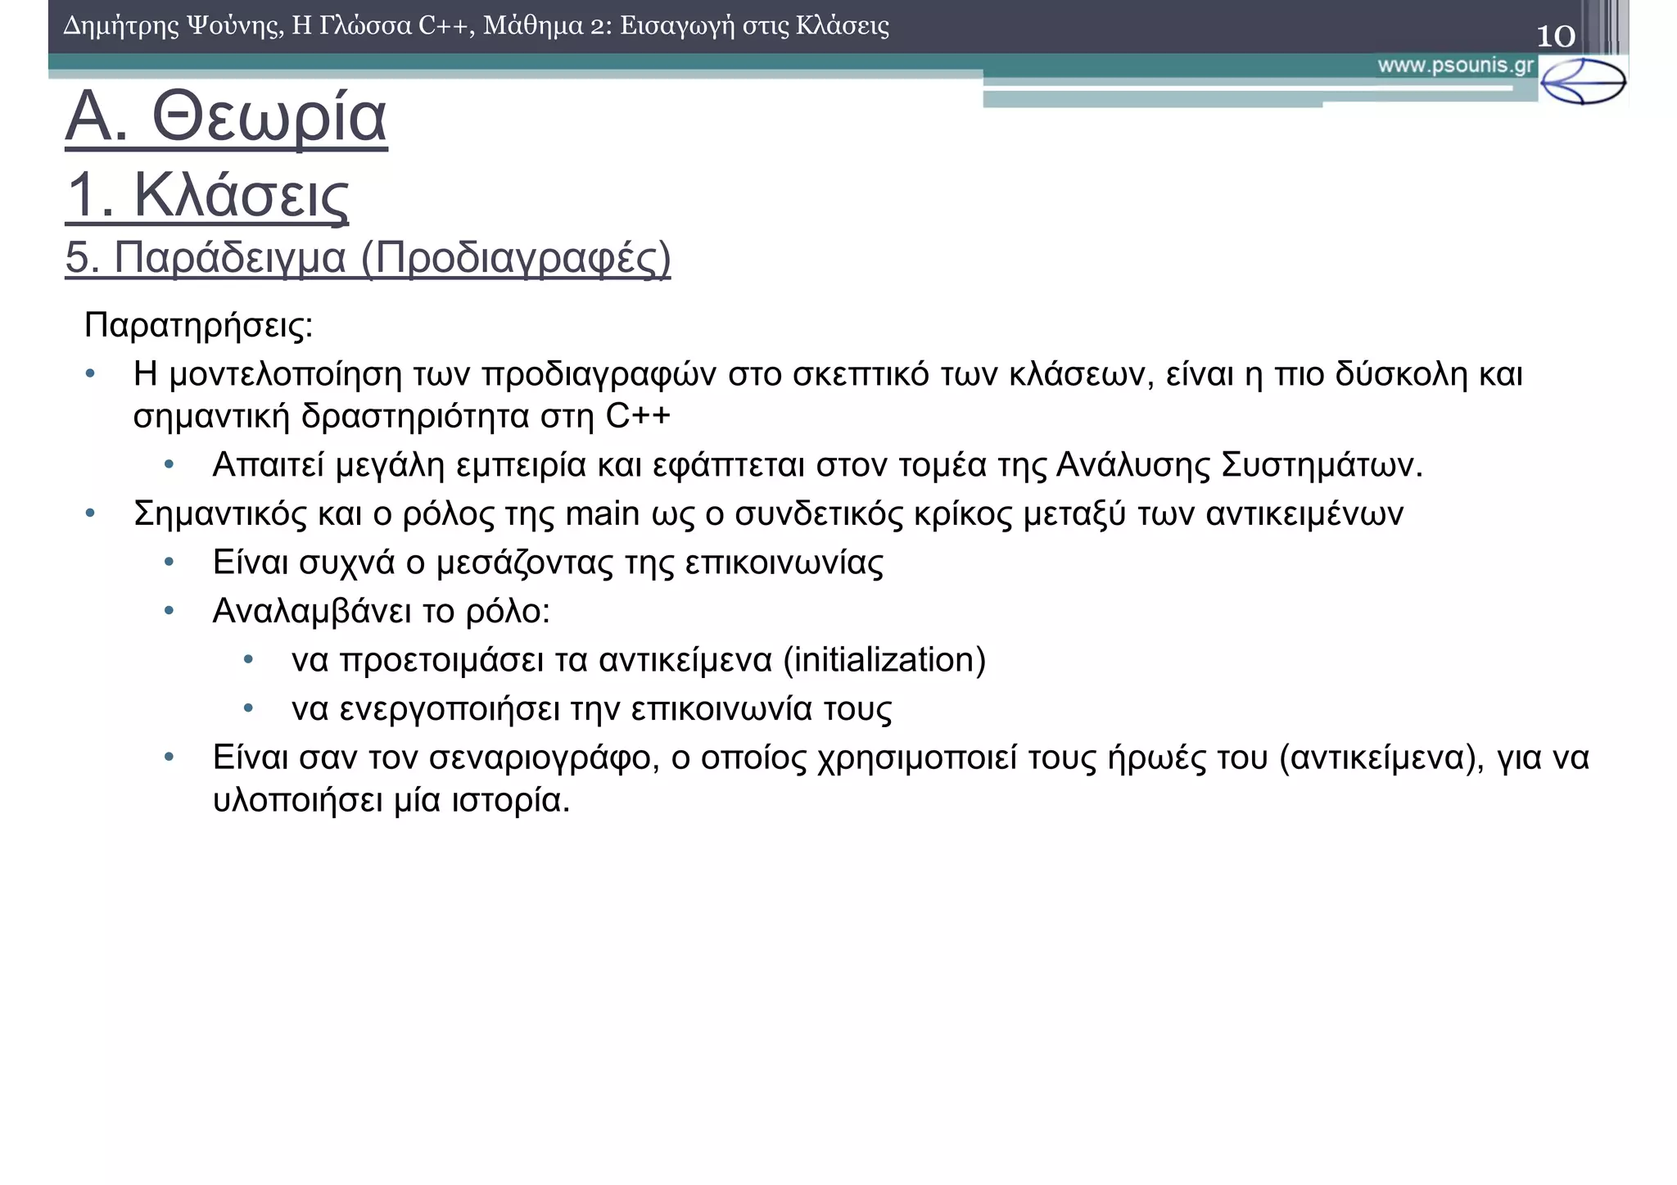Click the 'Παρατηρήσεις:' label
The width and height of the screenshot is (1677, 1185).
[198, 325]
